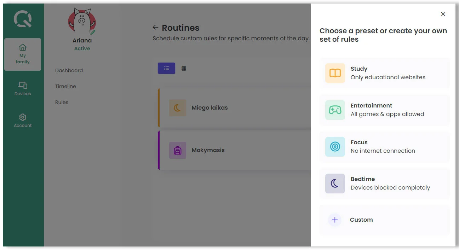Open Rules in the profile menu
This screenshot has width=459, height=250.
coord(62,102)
